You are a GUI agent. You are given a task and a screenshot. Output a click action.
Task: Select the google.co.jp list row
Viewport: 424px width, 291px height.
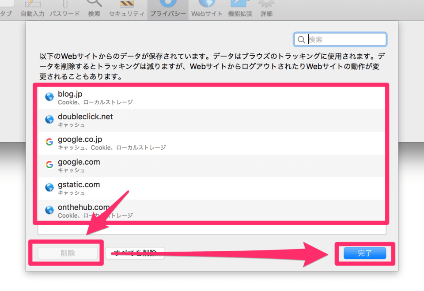tap(212, 143)
